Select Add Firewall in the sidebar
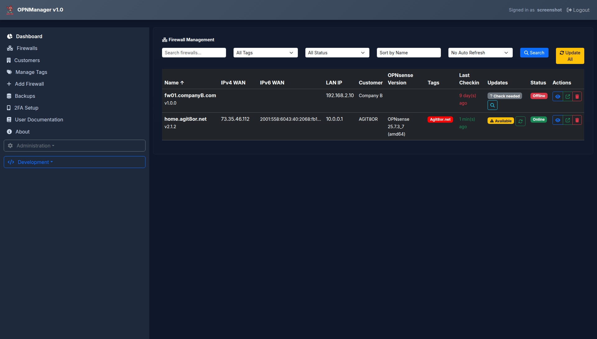This screenshot has width=597, height=339. tap(25, 84)
